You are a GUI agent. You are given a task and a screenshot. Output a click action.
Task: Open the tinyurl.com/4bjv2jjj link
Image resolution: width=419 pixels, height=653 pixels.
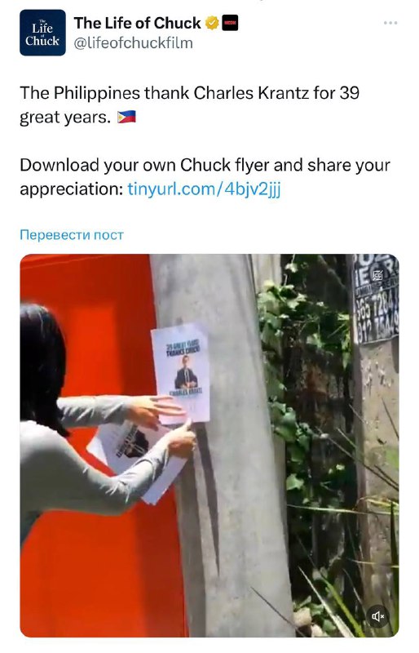[204, 189]
